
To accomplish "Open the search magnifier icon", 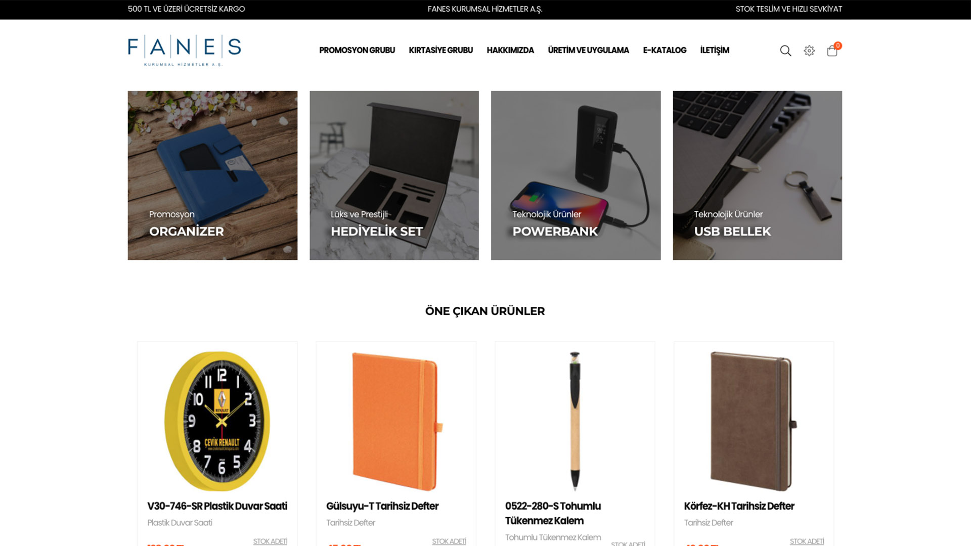I will pos(785,51).
